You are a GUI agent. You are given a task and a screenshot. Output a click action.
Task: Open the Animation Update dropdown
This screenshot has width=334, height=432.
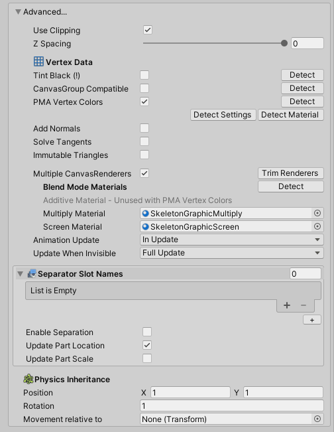(x=232, y=240)
